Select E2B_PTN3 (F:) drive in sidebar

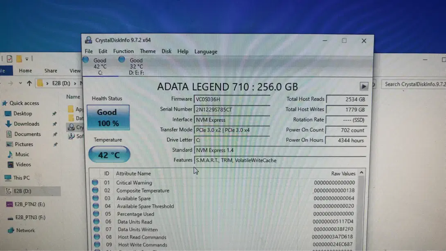pyautogui.click(x=27, y=217)
